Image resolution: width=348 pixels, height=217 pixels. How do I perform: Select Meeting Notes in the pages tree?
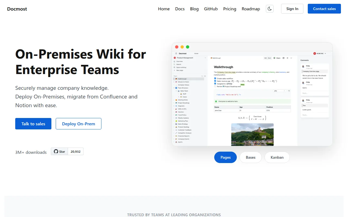coord(183,100)
